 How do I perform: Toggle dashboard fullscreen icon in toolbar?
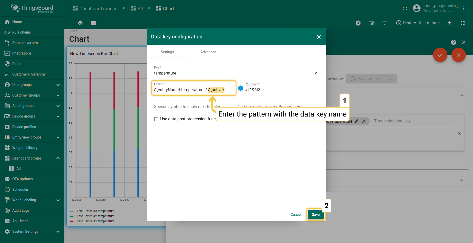[463, 23]
